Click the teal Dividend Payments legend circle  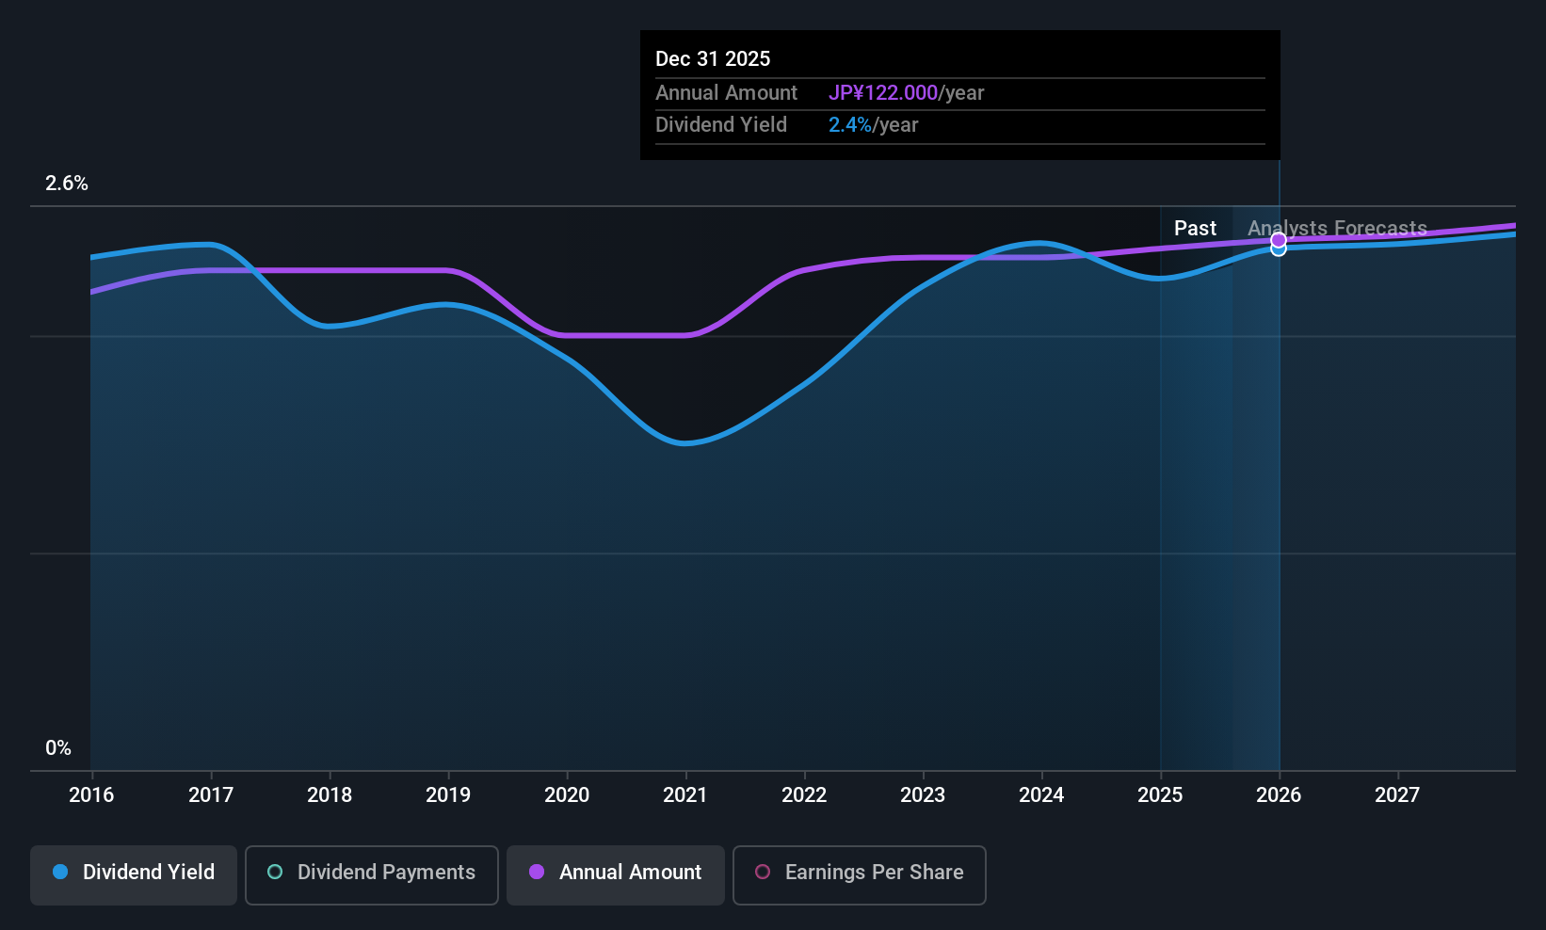[x=275, y=872]
